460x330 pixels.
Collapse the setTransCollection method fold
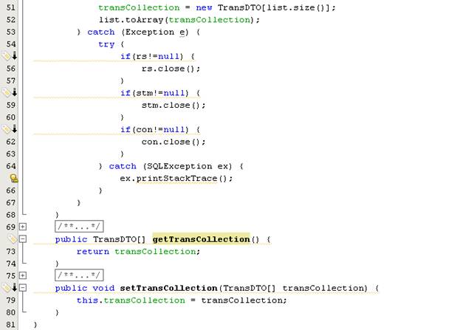point(23,288)
